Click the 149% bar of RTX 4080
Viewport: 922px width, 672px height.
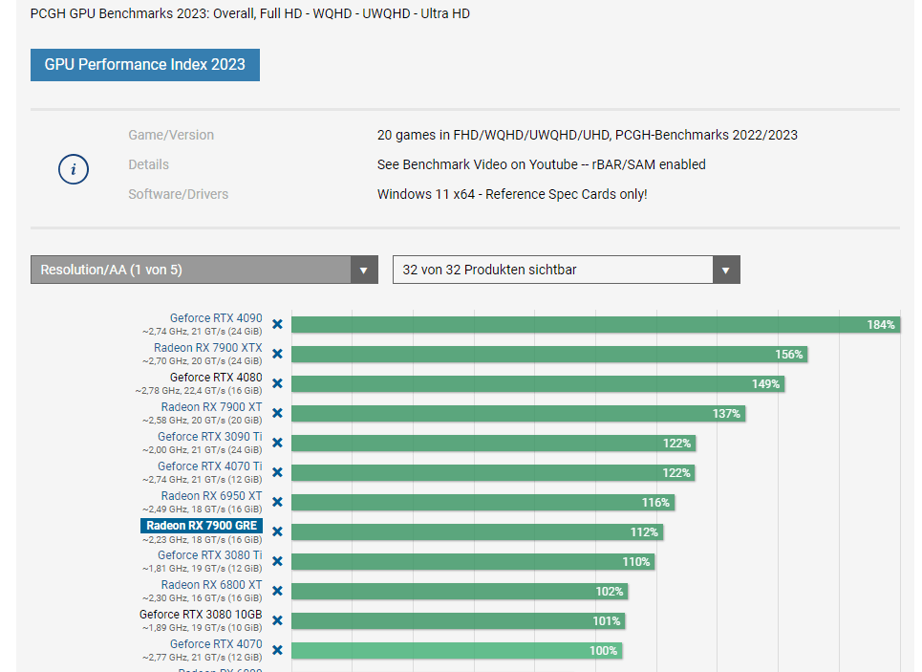point(538,383)
